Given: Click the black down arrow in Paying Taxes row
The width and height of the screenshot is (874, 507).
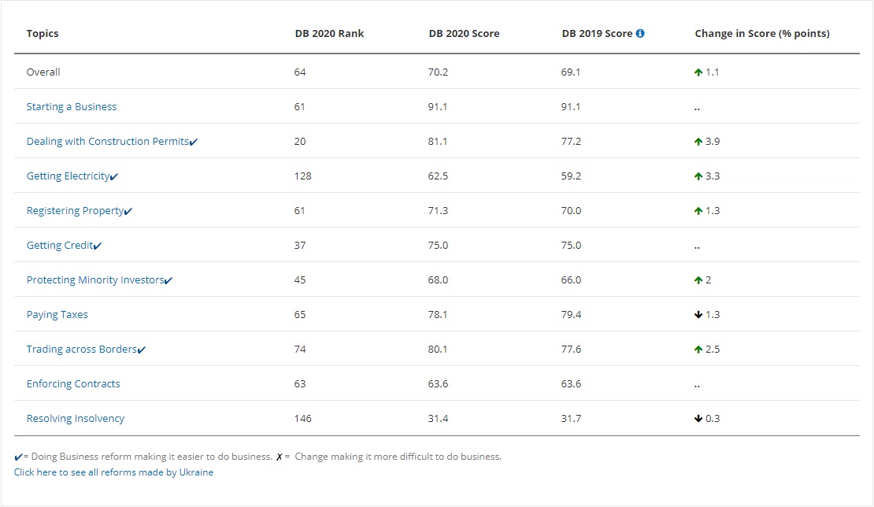Looking at the screenshot, I should point(698,315).
